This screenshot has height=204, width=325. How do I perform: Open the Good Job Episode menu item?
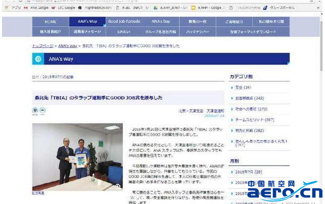pyautogui.click(x=124, y=21)
